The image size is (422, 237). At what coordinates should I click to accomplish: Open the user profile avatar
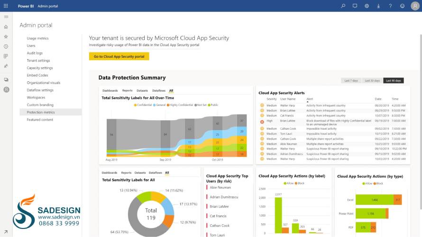[415, 6]
